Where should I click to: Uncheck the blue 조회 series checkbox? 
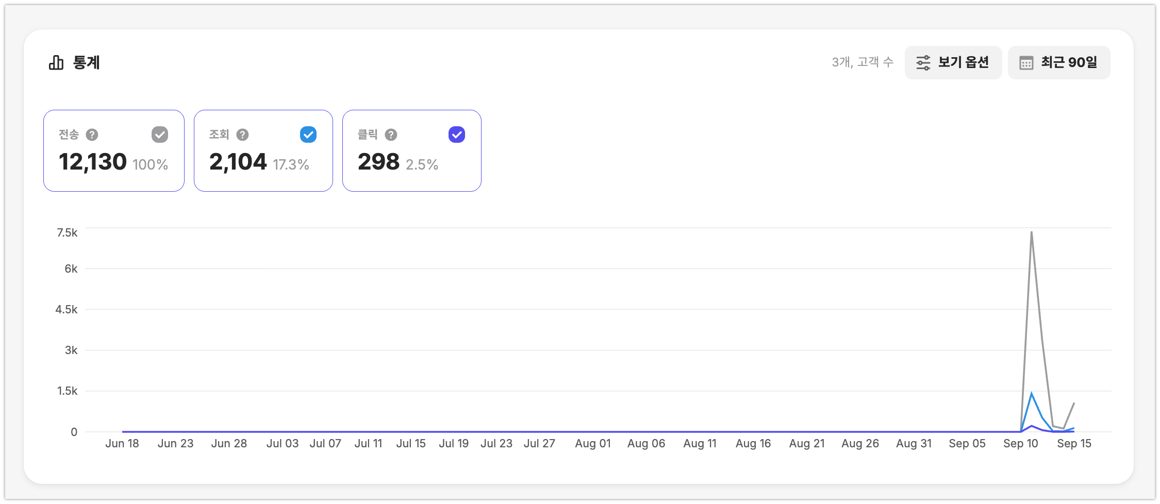click(308, 135)
